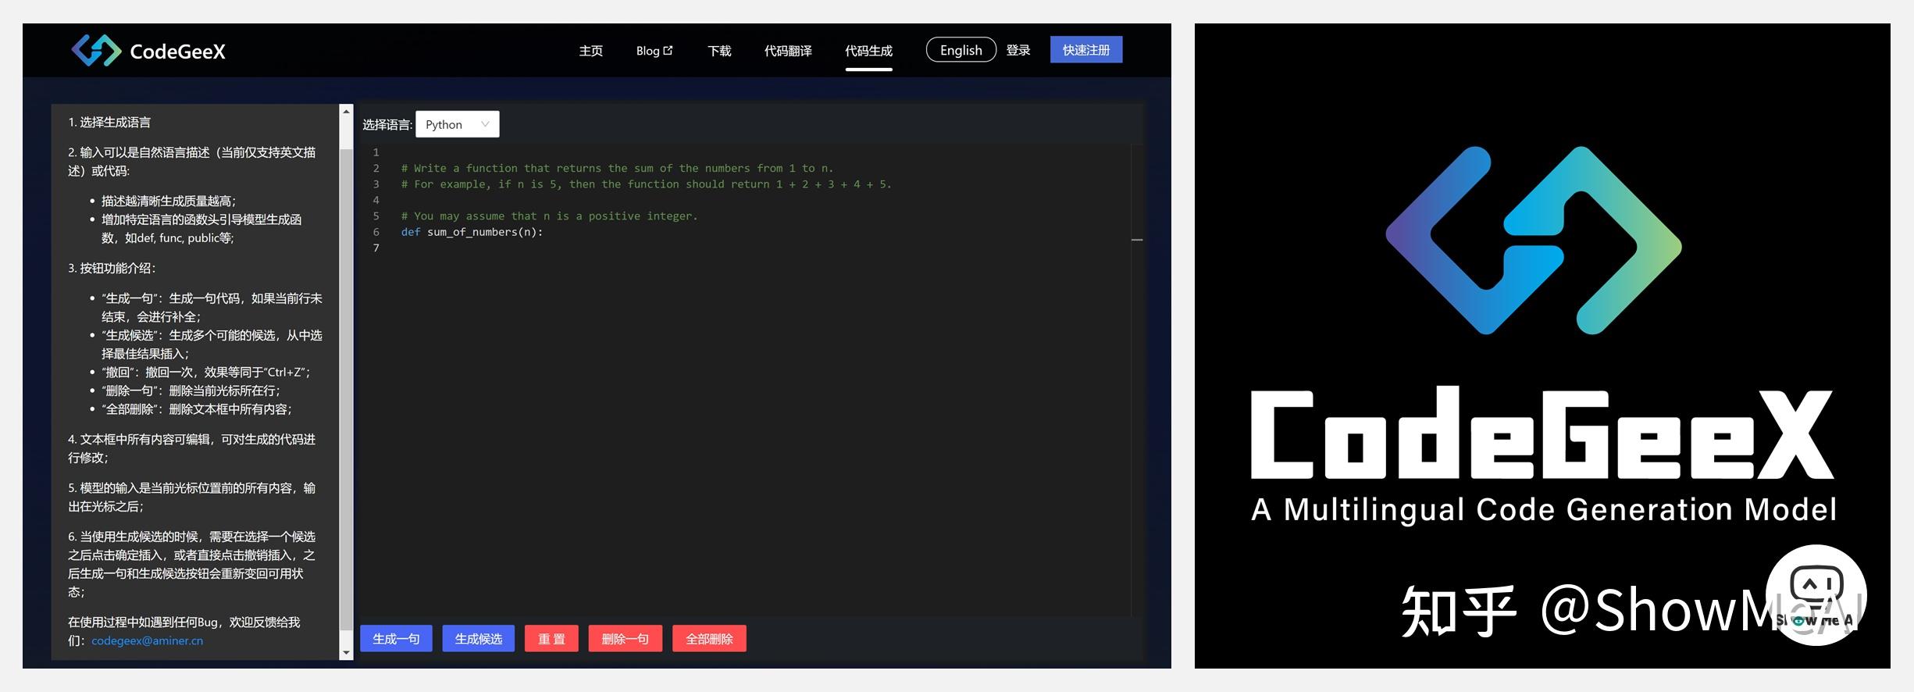
Task: Click the large CodeGeeX logo in right image
Action: 1533,241
